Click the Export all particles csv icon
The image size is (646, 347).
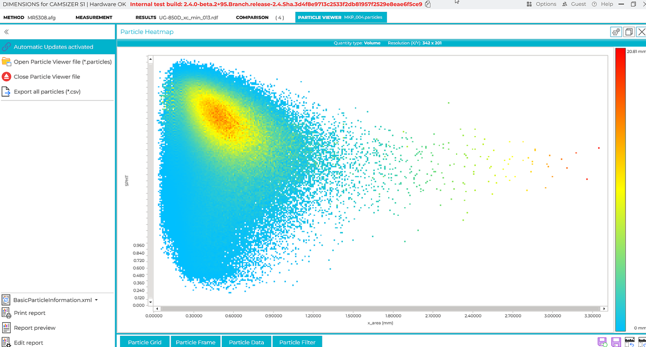click(7, 92)
